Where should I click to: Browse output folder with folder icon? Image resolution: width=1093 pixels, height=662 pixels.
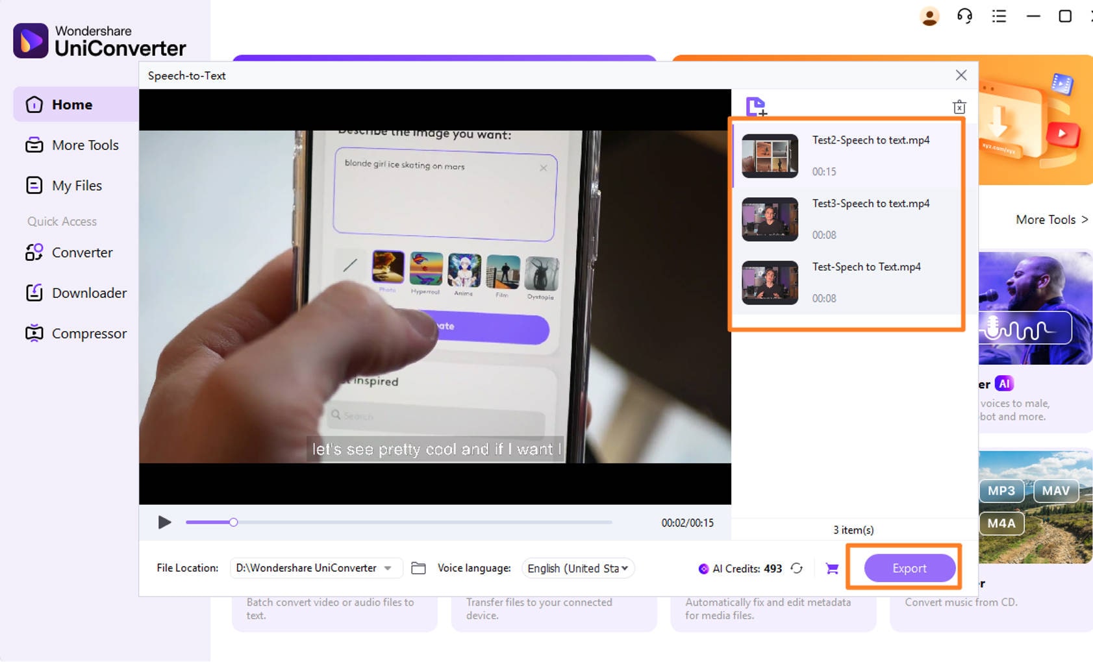pos(419,569)
